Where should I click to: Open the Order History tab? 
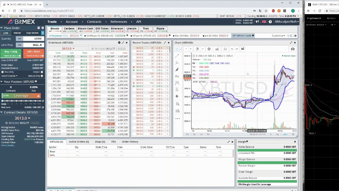[x=130, y=142]
